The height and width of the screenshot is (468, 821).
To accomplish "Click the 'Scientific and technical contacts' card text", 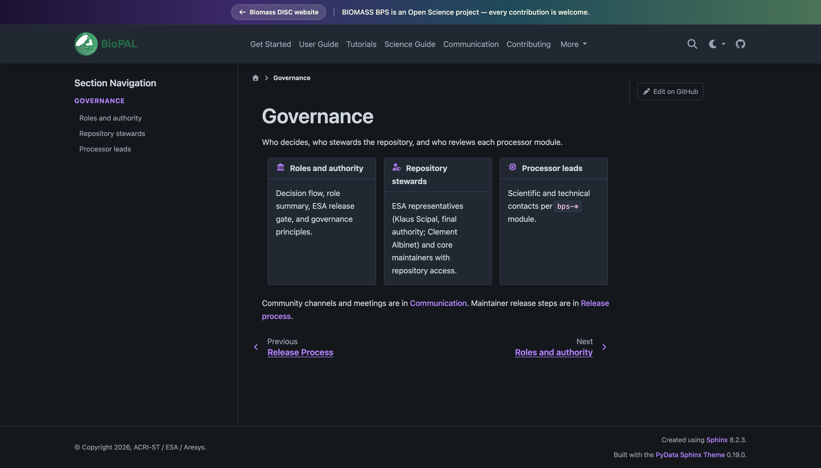I will (x=548, y=206).
